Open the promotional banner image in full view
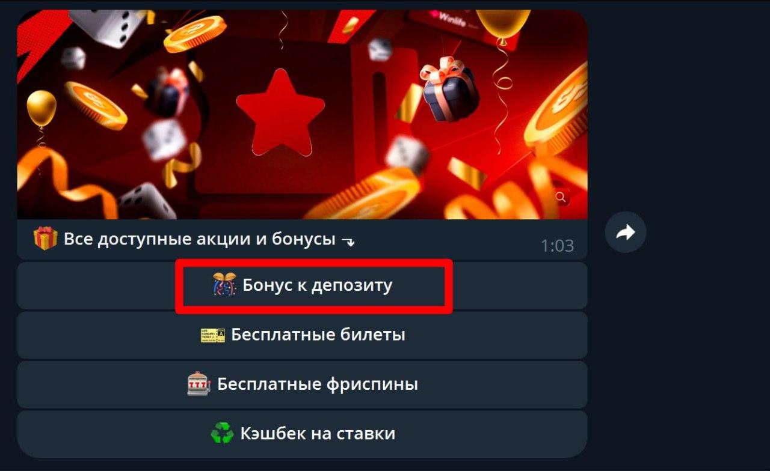This screenshot has height=471, width=770. (x=302, y=114)
